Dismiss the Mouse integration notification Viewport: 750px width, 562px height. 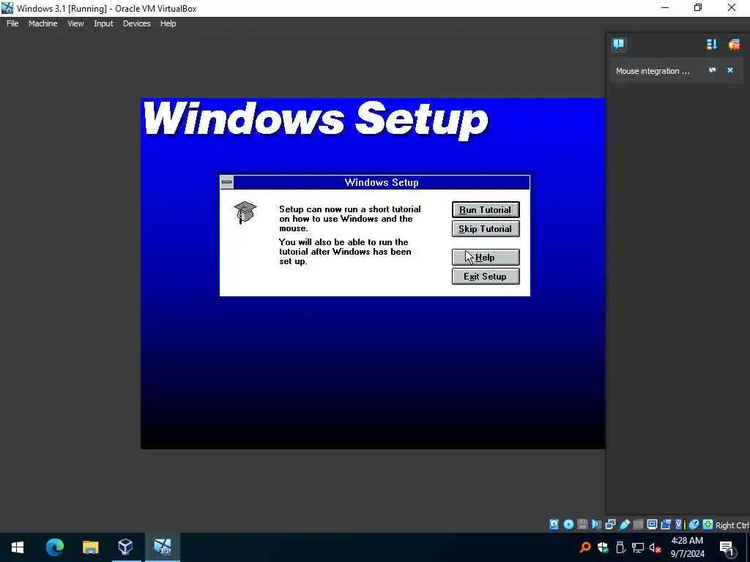(730, 70)
